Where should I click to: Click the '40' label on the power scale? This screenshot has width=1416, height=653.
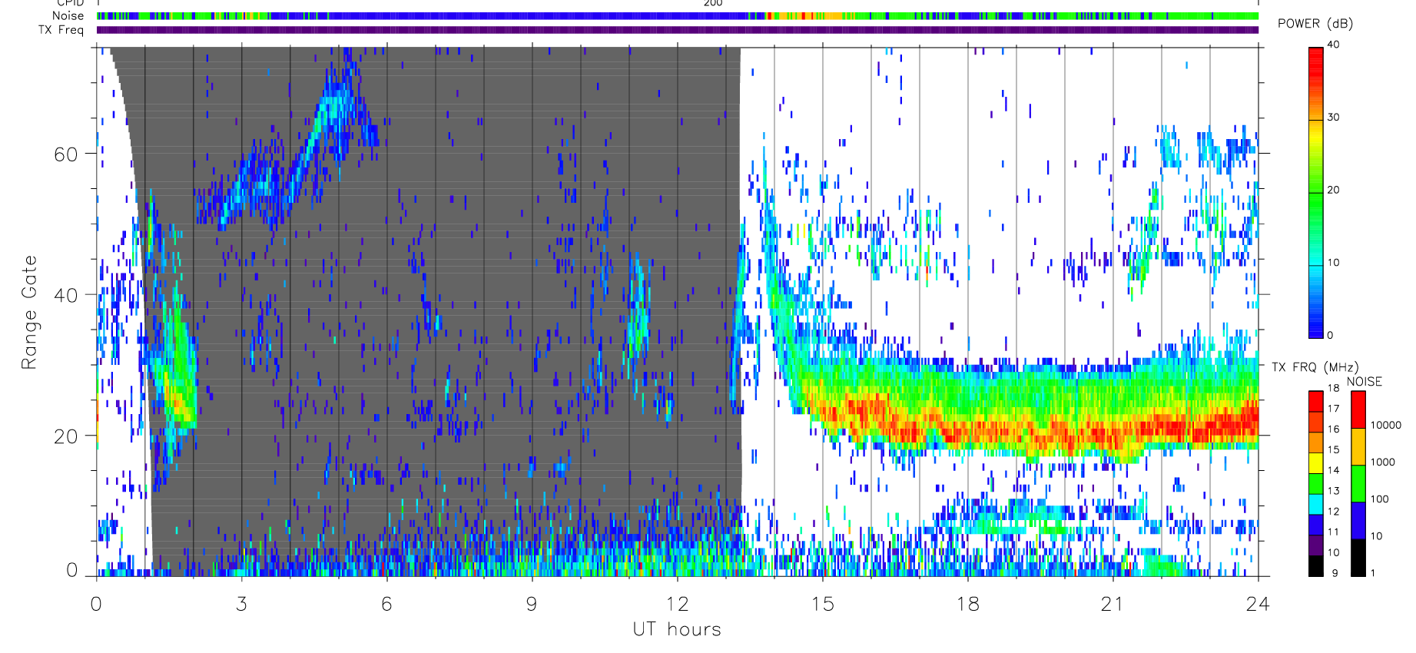[x=1333, y=45]
